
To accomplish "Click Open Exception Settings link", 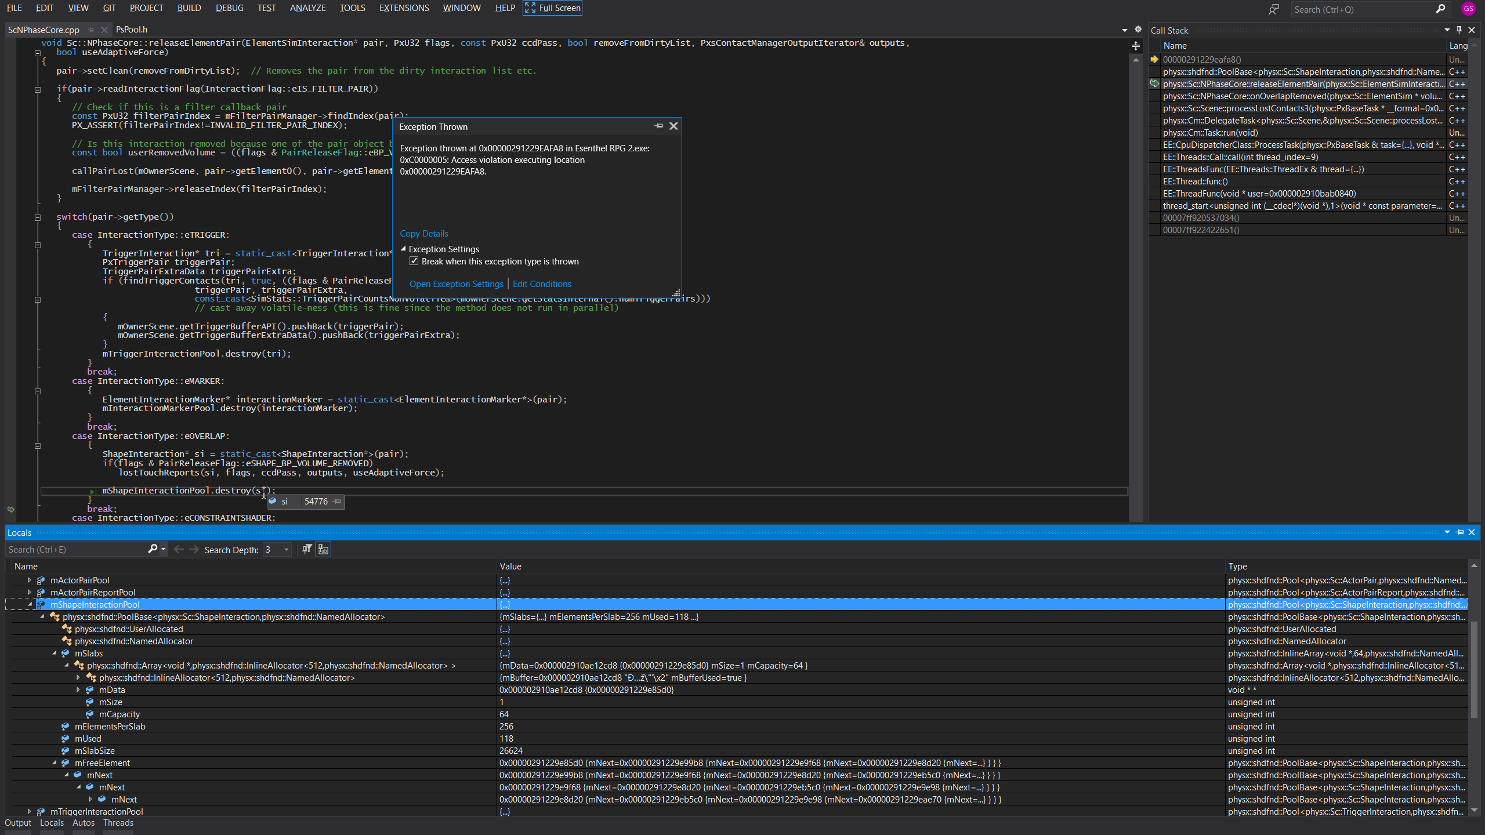I will [x=456, y=284].
